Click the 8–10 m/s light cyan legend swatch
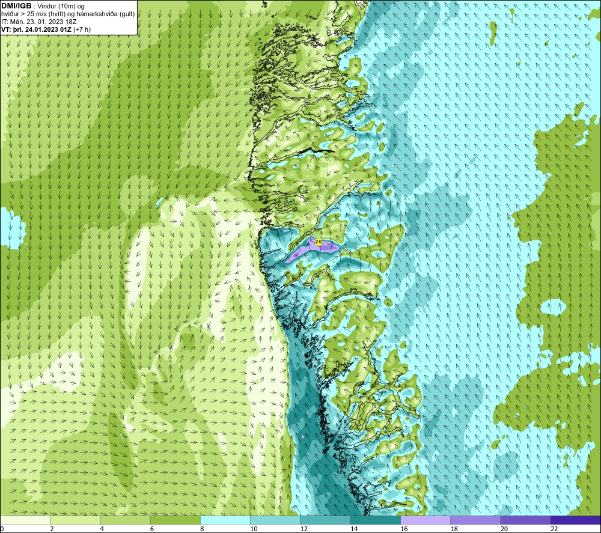Viewport: 601px width, 533px height. coord(225,520)
